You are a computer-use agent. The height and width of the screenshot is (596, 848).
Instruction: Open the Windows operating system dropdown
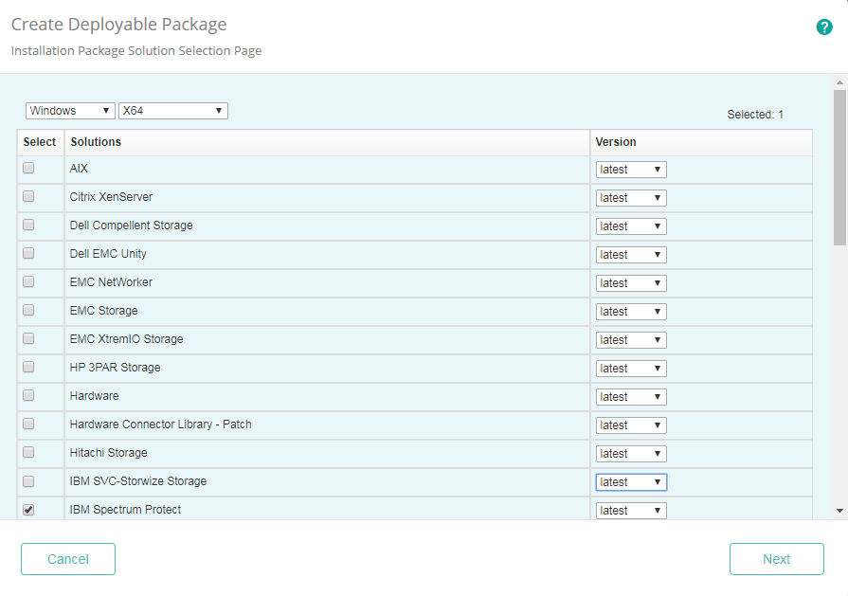pos(69,110)
